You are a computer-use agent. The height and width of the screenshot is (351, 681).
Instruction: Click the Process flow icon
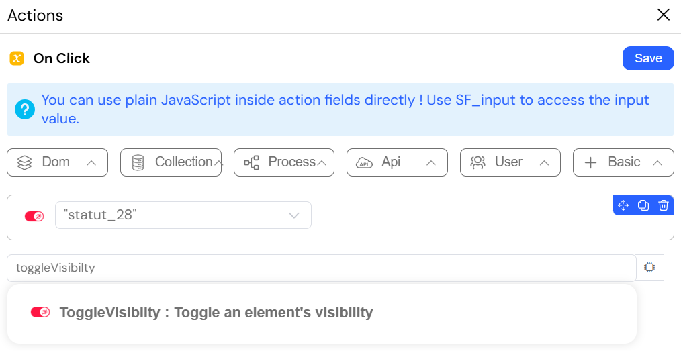251,162
